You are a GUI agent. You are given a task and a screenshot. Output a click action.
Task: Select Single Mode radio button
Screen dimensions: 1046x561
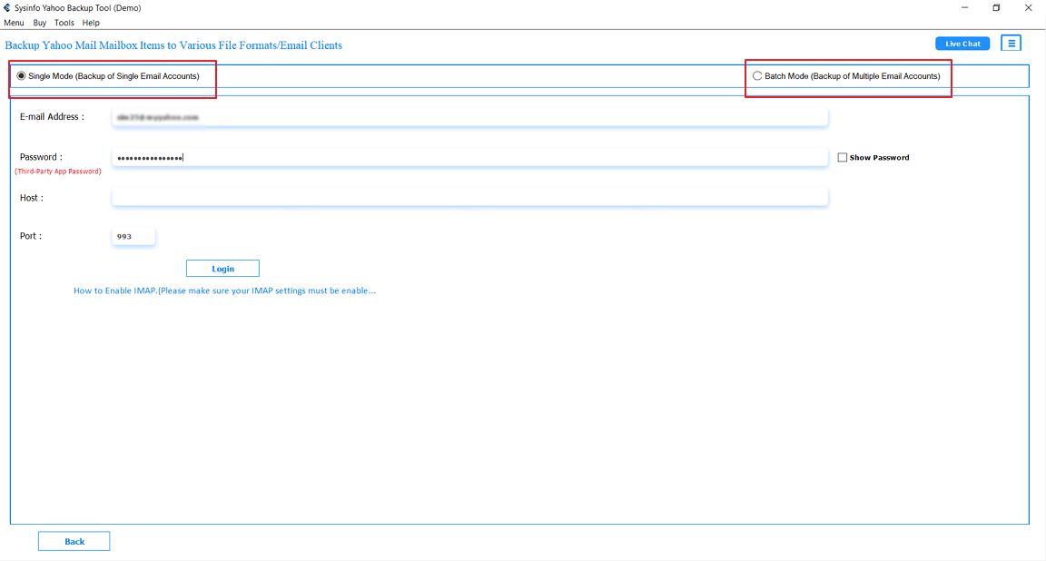(x=22, y=76)
